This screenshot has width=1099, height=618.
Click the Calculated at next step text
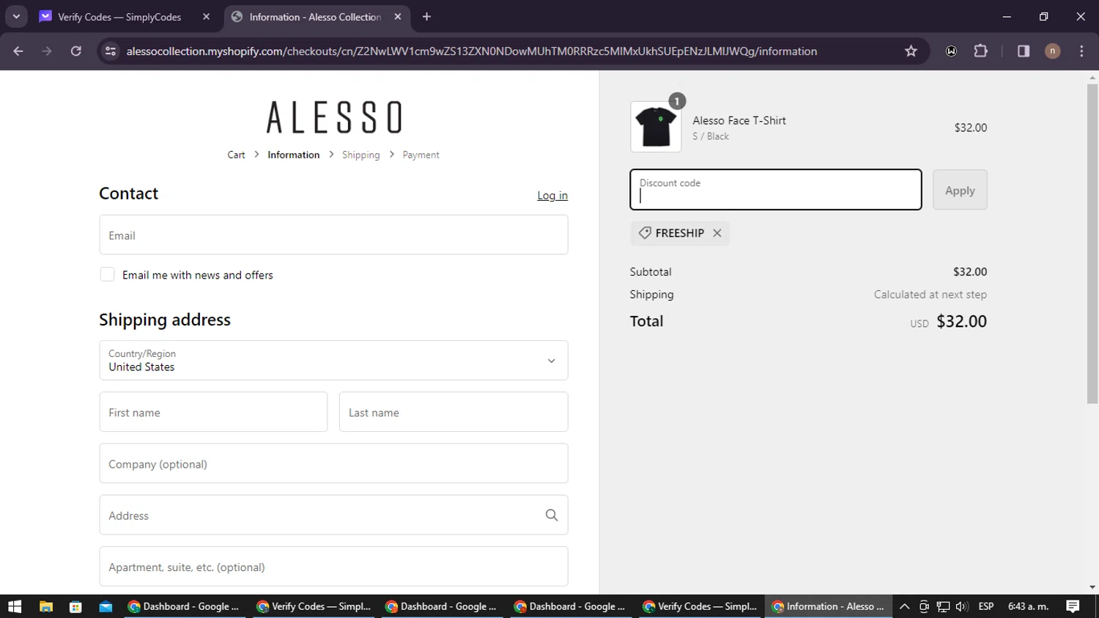[x=930, y=295]
